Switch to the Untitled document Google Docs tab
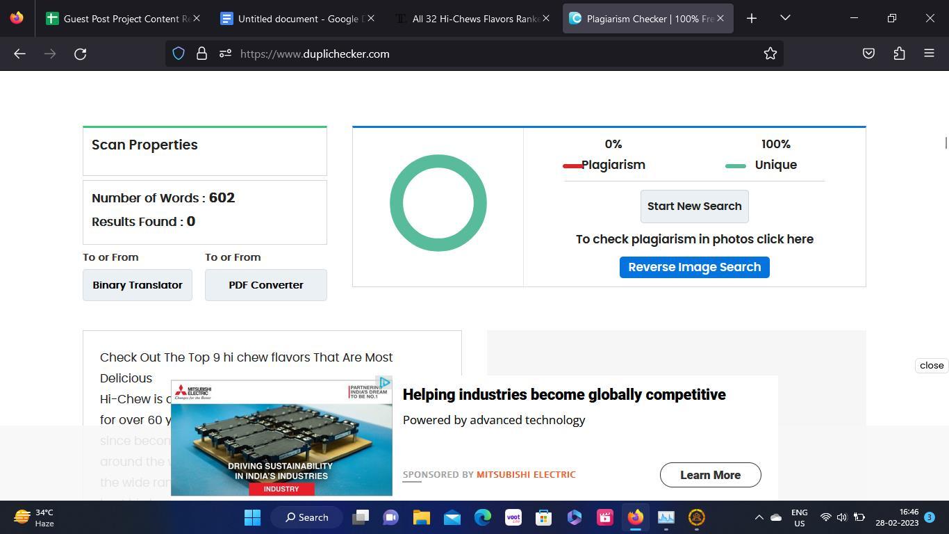This screenshot has width=949, height=534. [x=297, y=19]
